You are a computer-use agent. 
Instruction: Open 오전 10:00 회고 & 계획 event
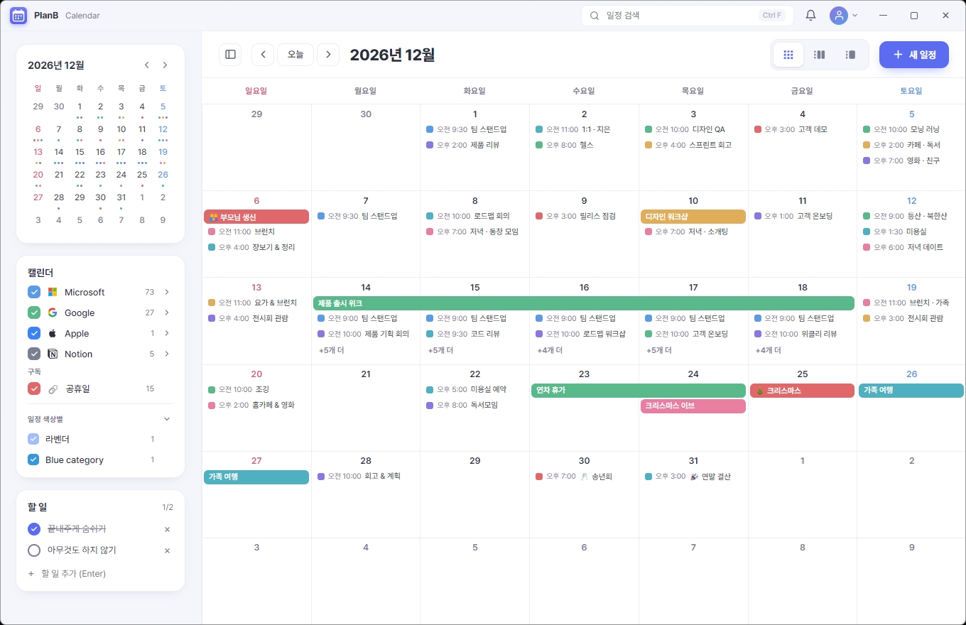[x=365, y=476]
